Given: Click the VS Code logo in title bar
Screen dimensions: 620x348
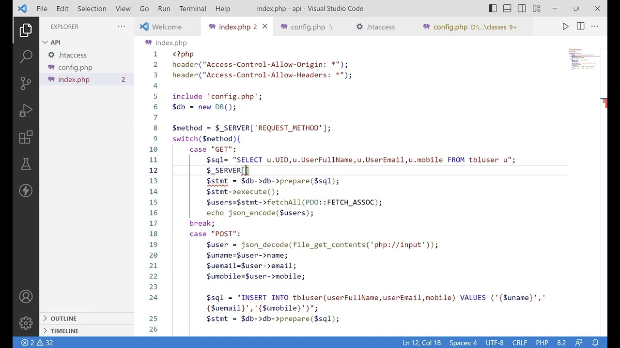Looking at the screenshot, I should (22, 9).
